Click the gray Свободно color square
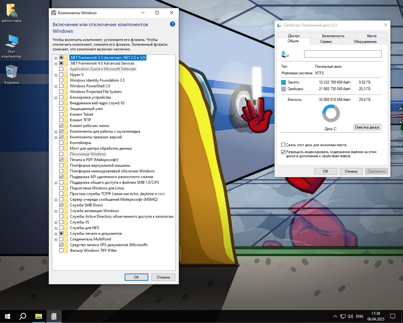 pos(283,89)
